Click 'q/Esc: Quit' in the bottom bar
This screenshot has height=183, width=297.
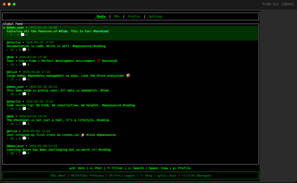click(x=167, y=176)
